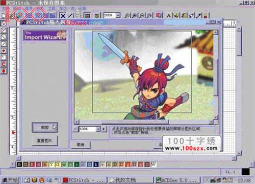The width and height of the screenshot is (255, 184).
Task: Click the 裁剪 crop button
Action: pos(45,128)
